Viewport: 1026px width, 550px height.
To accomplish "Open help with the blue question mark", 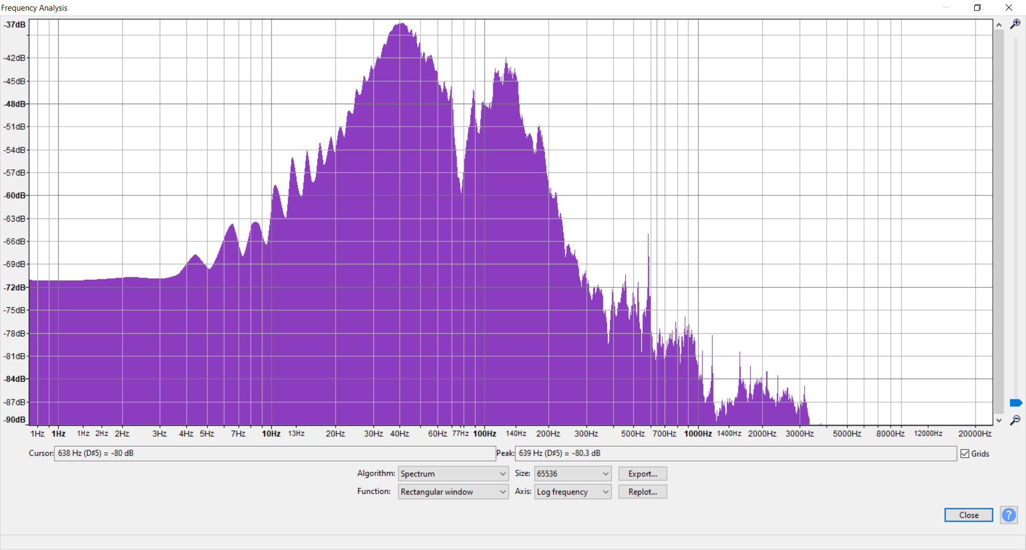I will tap(1008, 515).
